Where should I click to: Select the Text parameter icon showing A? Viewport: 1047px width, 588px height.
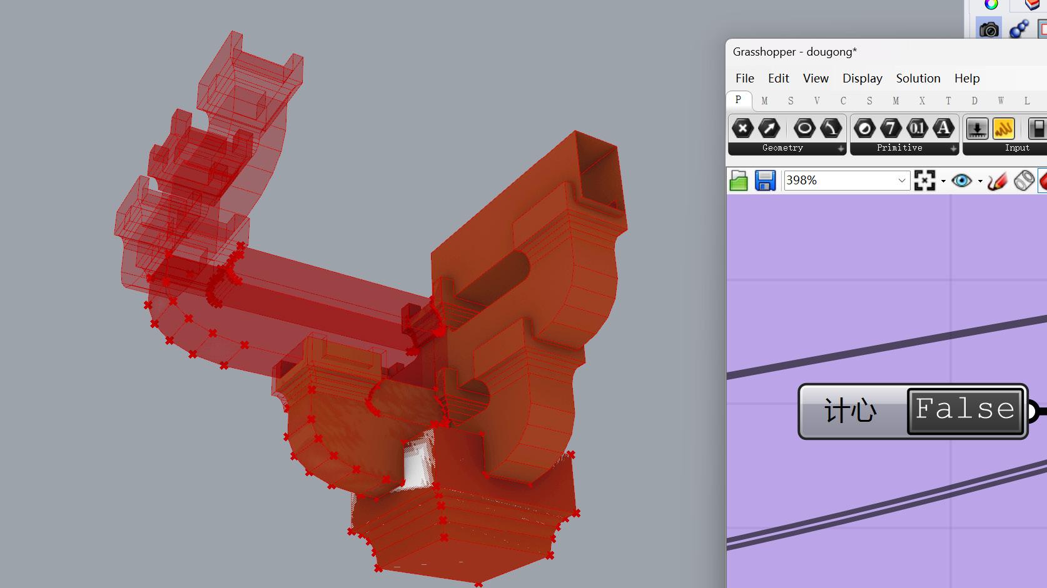coord(943,129)
